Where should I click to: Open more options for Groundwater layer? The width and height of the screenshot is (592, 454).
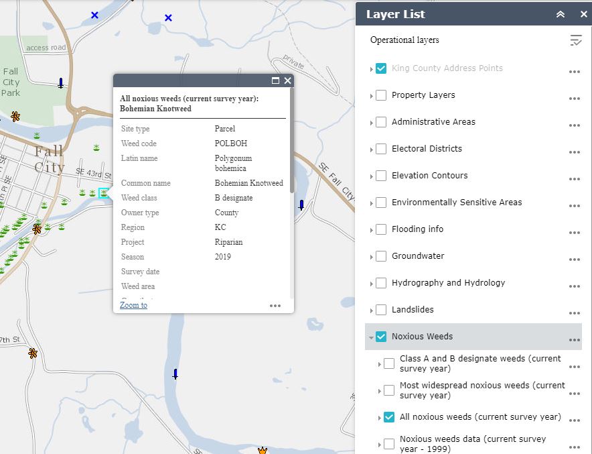point(574,260)
